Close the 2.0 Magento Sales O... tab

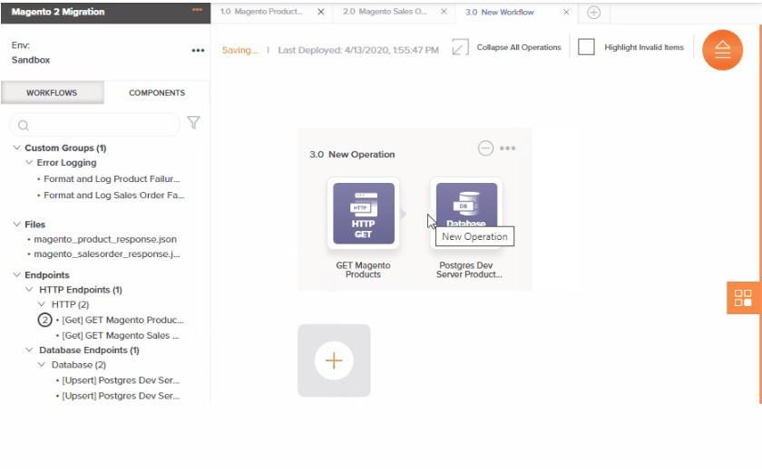[x=444, y=12]
